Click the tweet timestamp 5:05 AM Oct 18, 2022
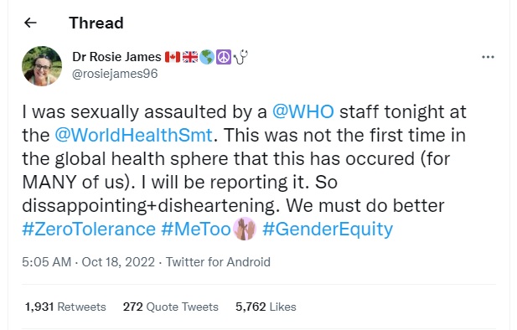 (x=88, y=262)
